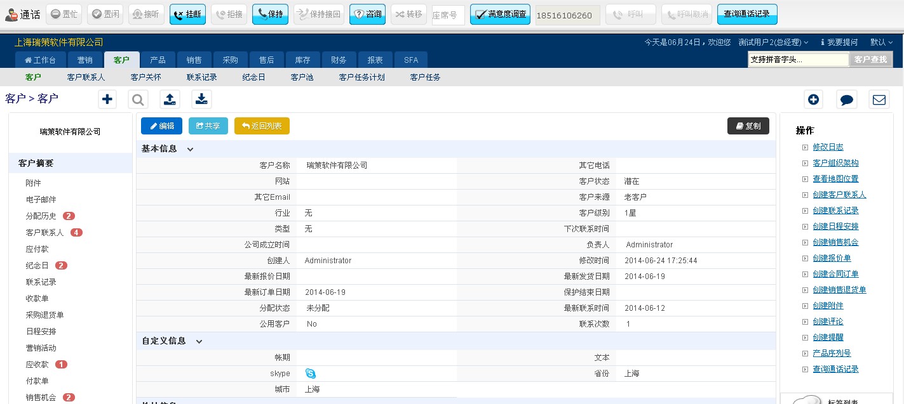Open the 查看地图位置 link

click(835, 179)
